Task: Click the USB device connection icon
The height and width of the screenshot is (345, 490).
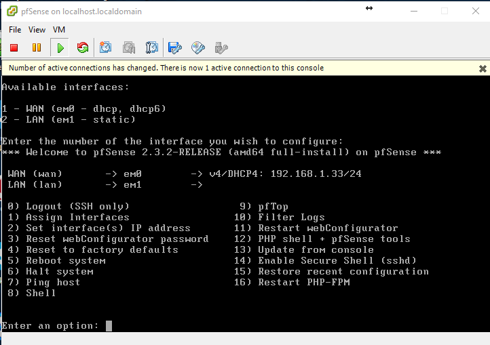Action: tap(221, 47)
